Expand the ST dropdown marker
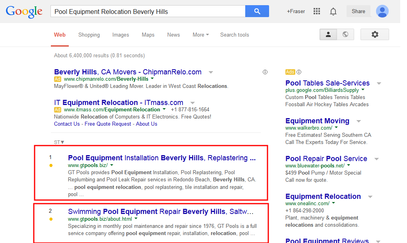The image size is (407, 243). pyautogui.click(x=62, y=142)
